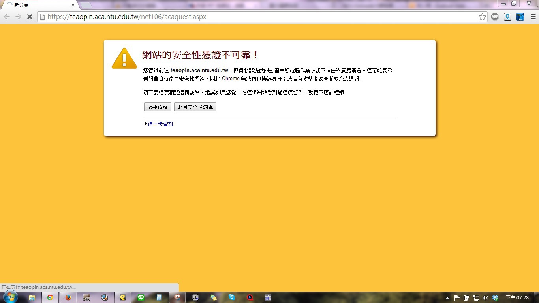This screenshot has height=303, width=539.
Task: Open the Action Center flag icon
Action: point(457,298)
